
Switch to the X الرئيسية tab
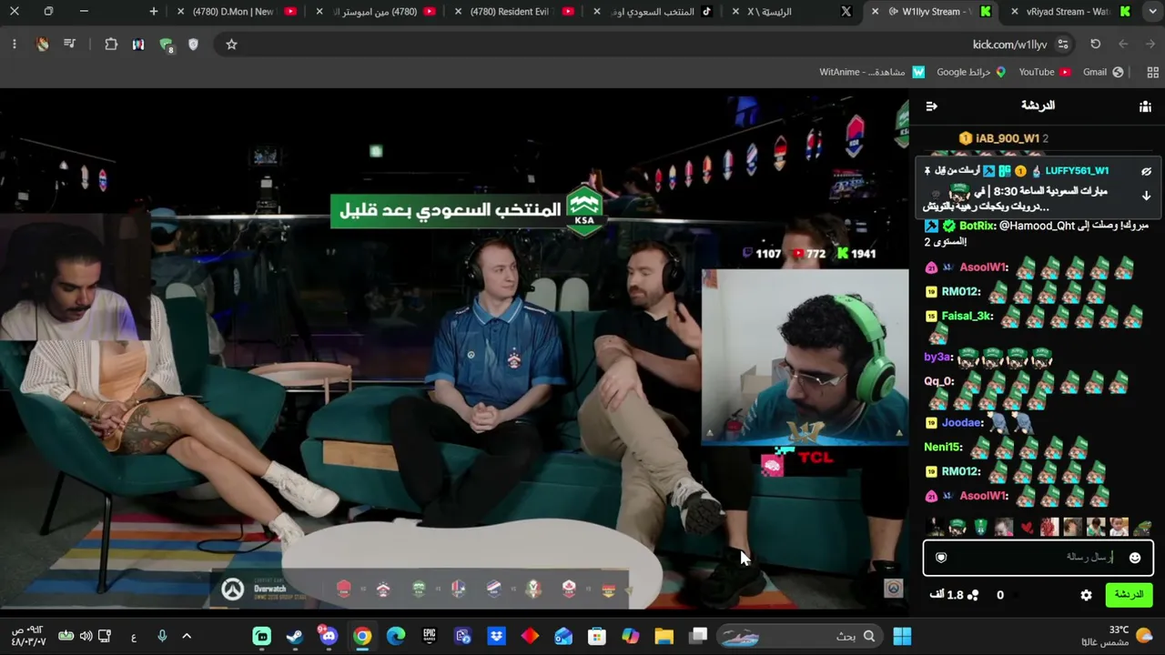(792, 12)
